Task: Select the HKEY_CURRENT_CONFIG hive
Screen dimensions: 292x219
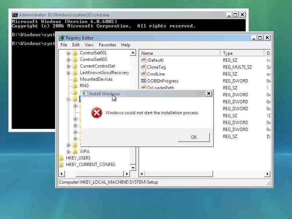Action: (x=90, y=165)
